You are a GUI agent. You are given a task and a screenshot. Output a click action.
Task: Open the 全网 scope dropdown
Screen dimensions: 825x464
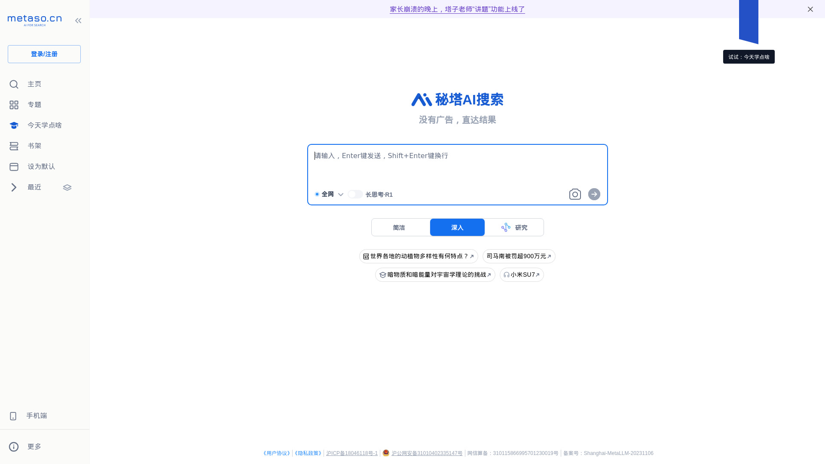329,194
